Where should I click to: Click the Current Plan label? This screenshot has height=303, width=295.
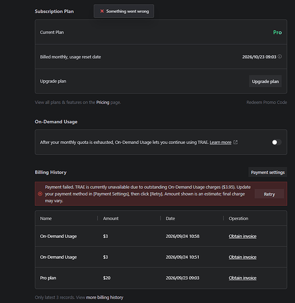(52, 32)
